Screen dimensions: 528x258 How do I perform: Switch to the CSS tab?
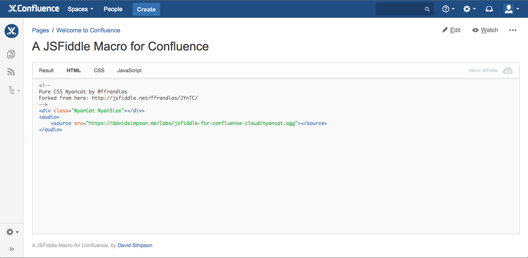coord(99,71)
